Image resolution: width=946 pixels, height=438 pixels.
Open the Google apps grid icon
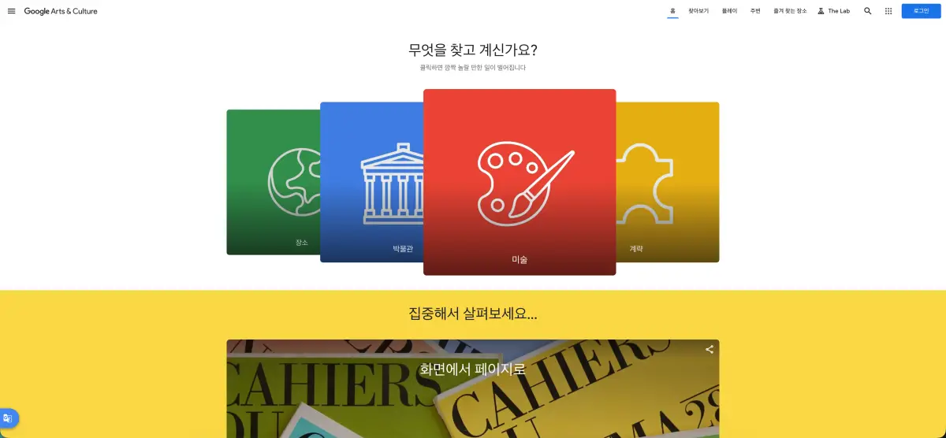pos(888,11)
